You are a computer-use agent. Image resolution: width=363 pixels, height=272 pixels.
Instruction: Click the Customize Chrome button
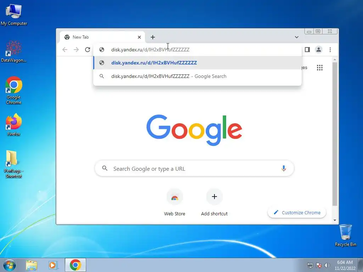(297, 212)
